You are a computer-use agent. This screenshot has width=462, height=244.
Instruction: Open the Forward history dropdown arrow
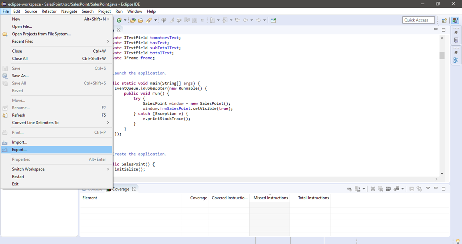[264, 20]
